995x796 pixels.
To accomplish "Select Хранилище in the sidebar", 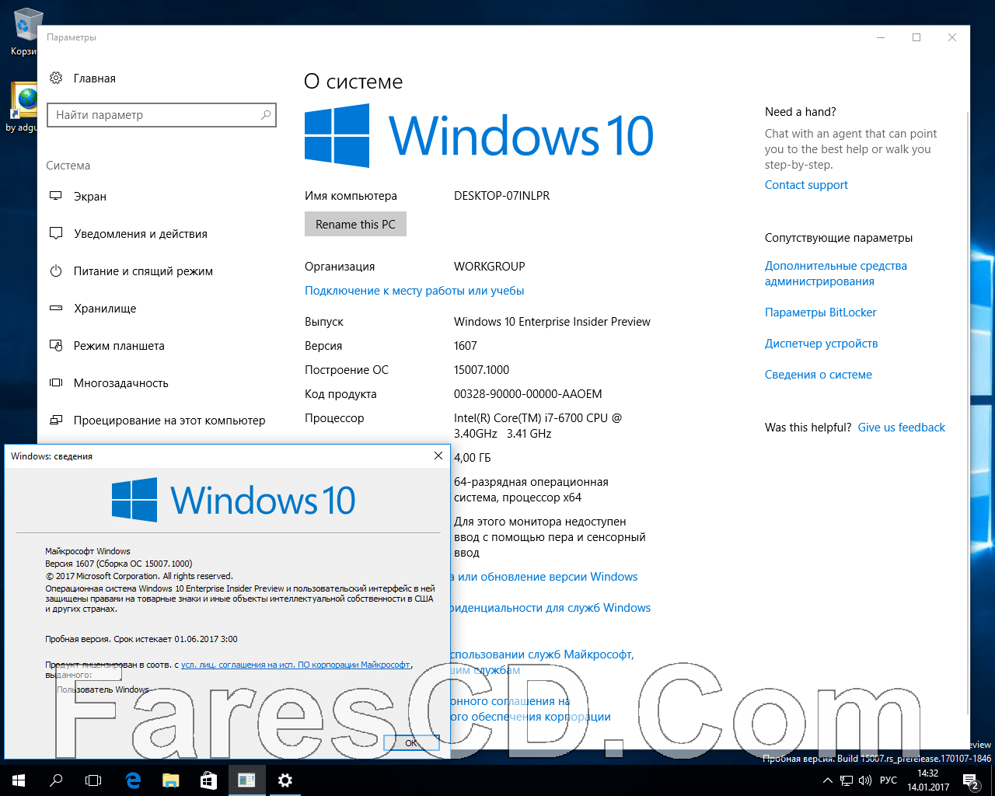I will tap(105, 309).
